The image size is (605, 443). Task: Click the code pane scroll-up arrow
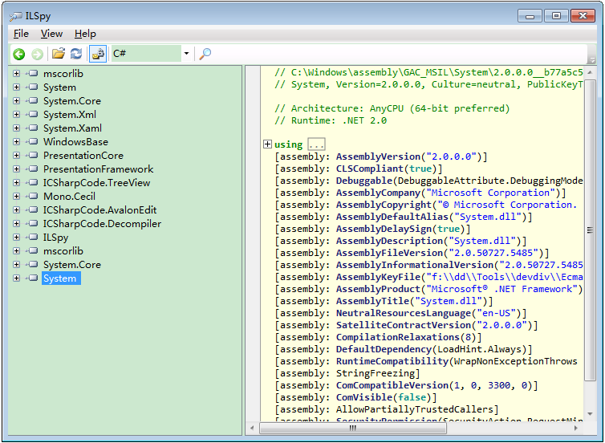[590, 72]
